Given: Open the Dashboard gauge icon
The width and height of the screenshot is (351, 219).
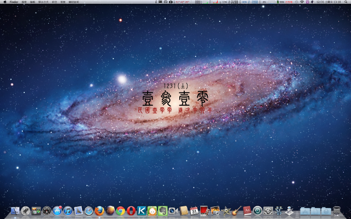Looking at the screenshot, I should (47, 211).
